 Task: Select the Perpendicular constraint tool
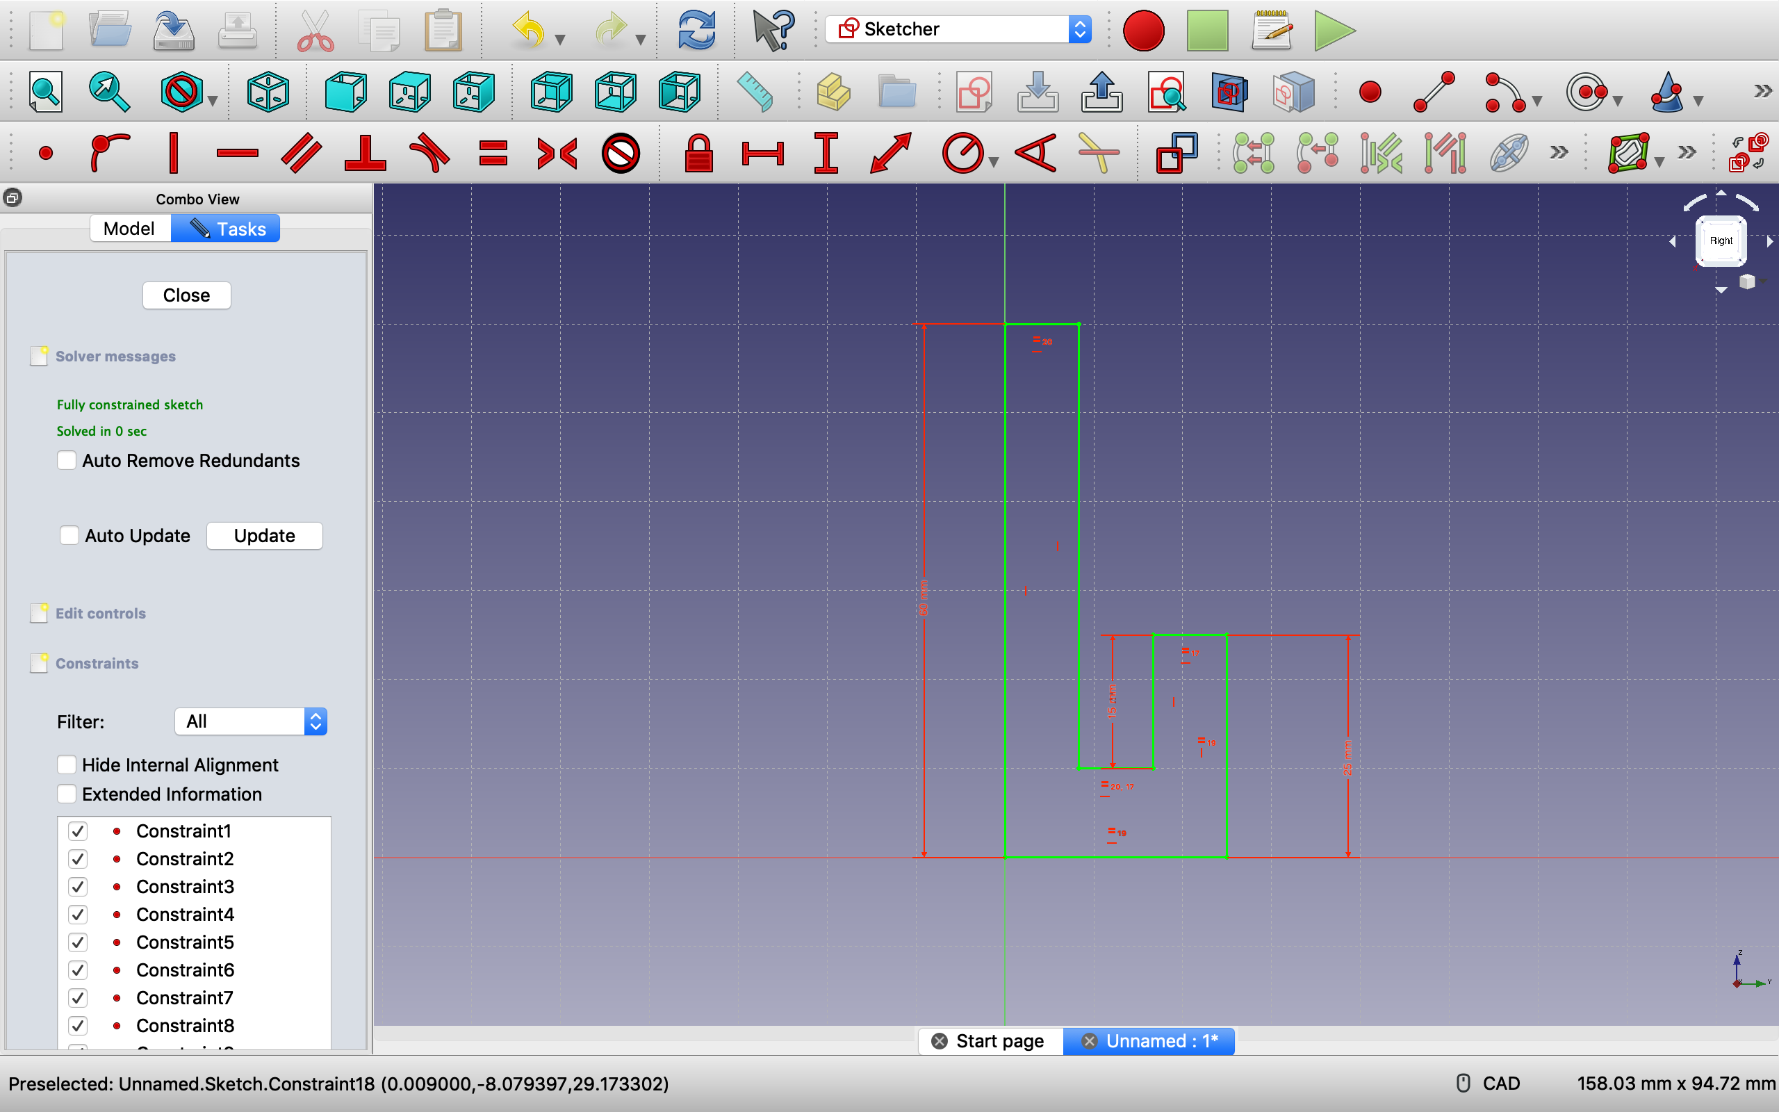coord(366,154)
